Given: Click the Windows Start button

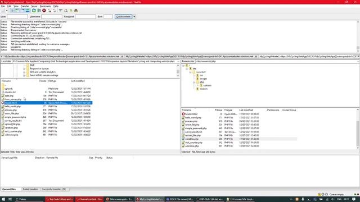Looking at the screenshot, I should pyautogui.click(x=3, y=199).
